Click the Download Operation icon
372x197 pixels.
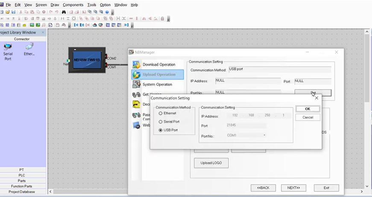click(x=136, y=65)
